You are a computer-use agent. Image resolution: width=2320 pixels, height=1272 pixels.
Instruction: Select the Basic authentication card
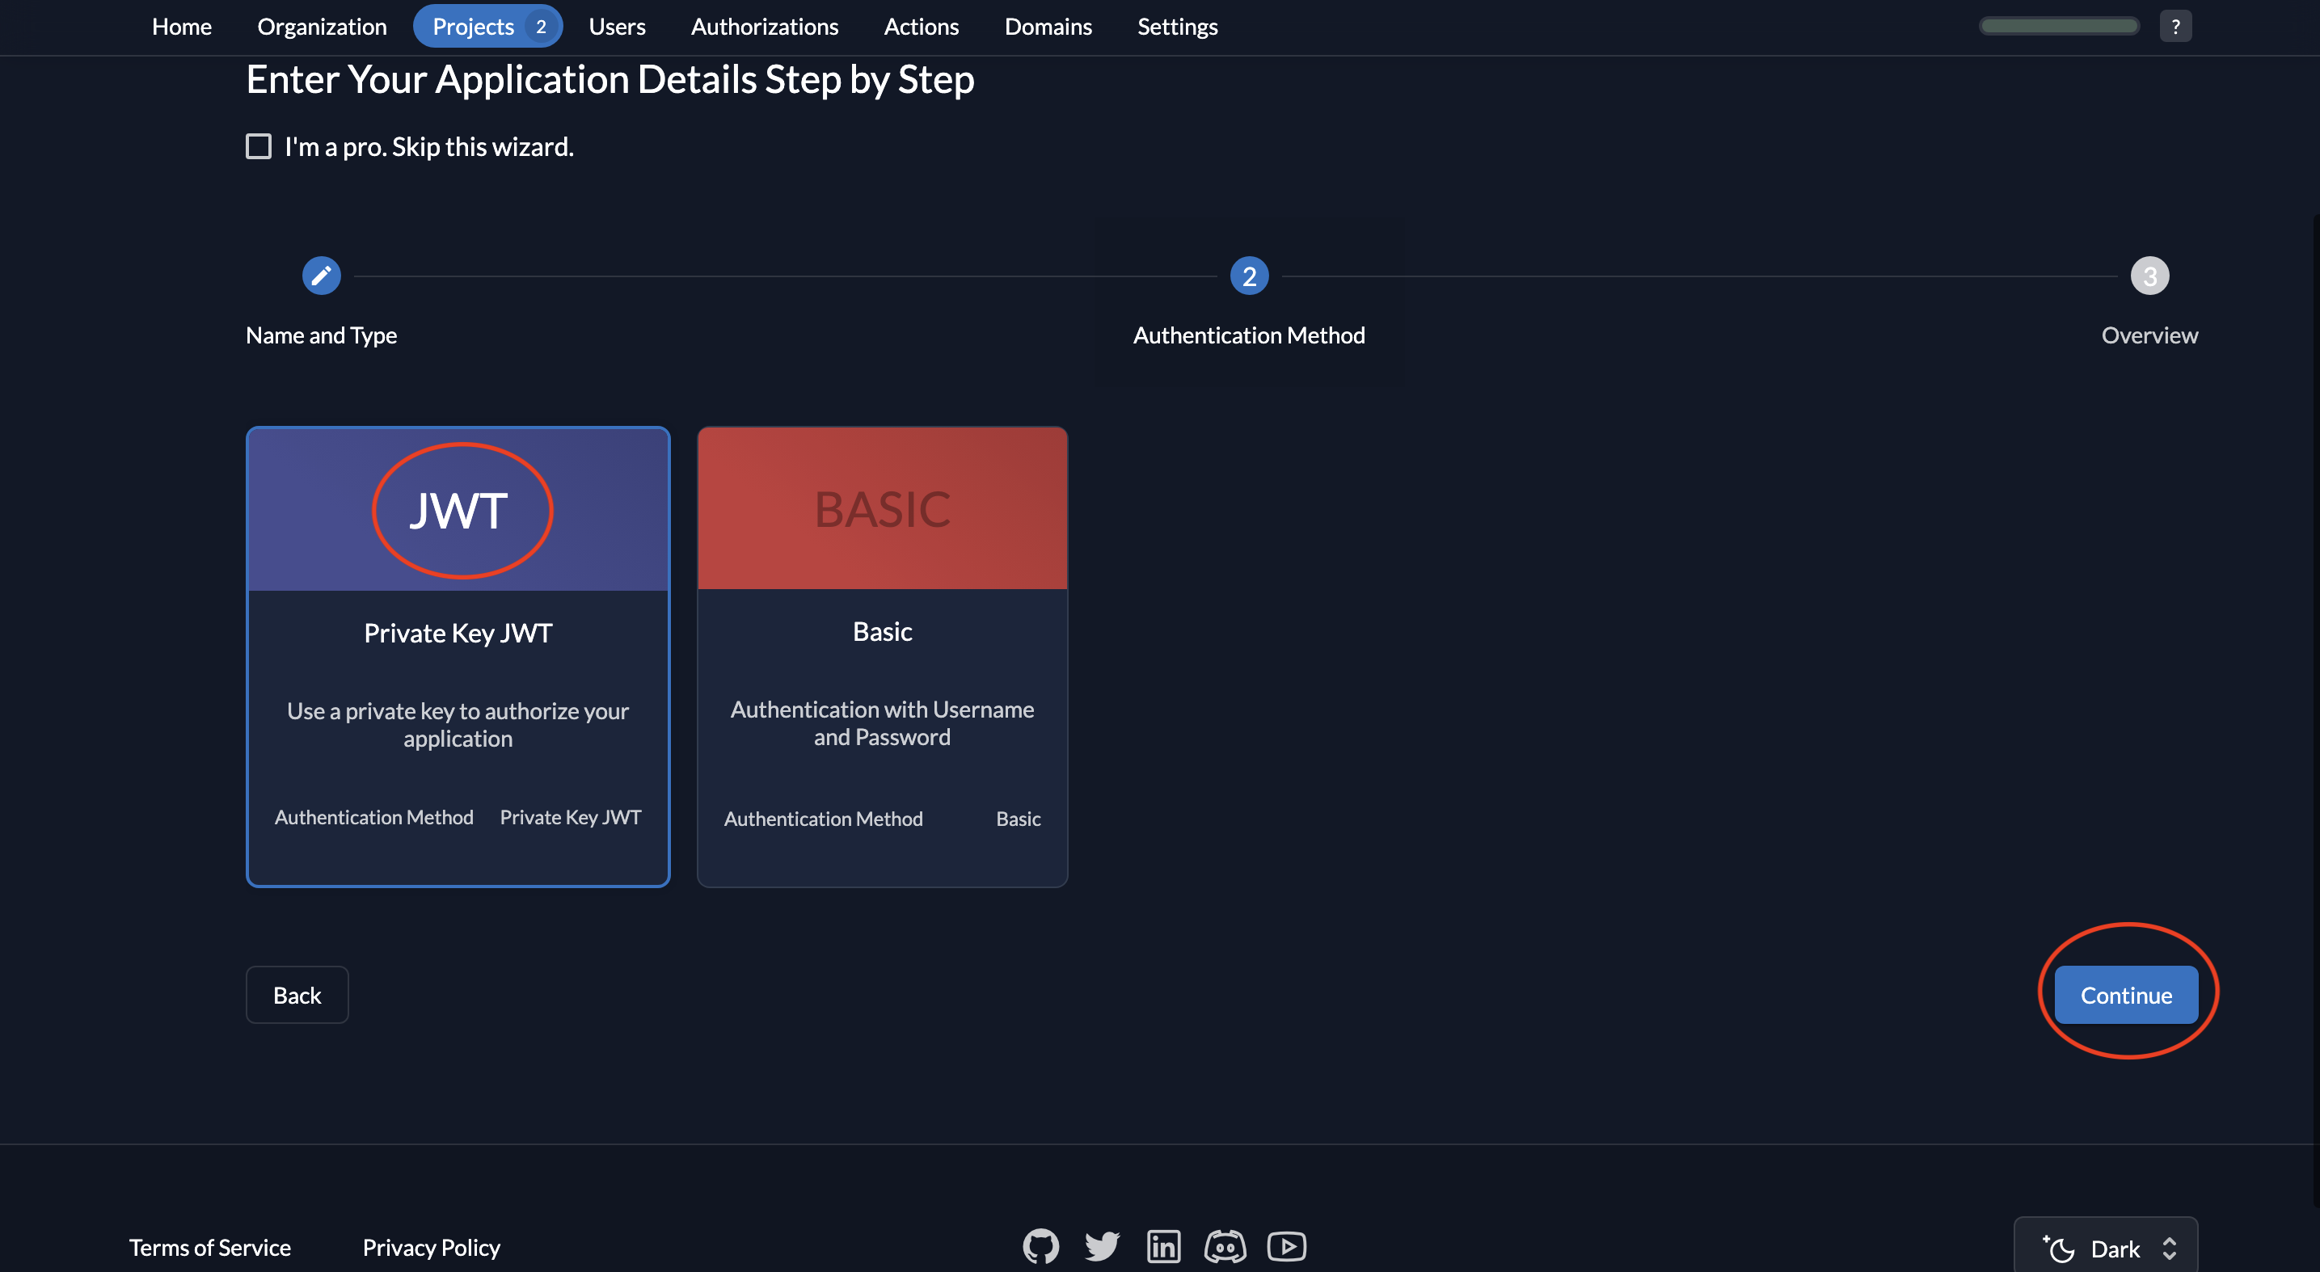tap(882, 656)
